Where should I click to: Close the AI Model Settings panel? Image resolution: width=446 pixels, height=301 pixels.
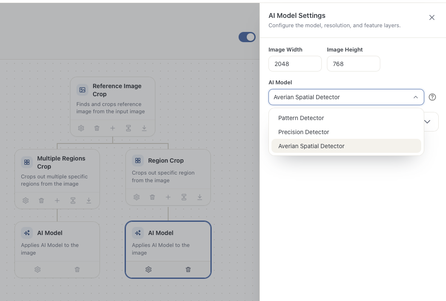[x=432, y=17]
